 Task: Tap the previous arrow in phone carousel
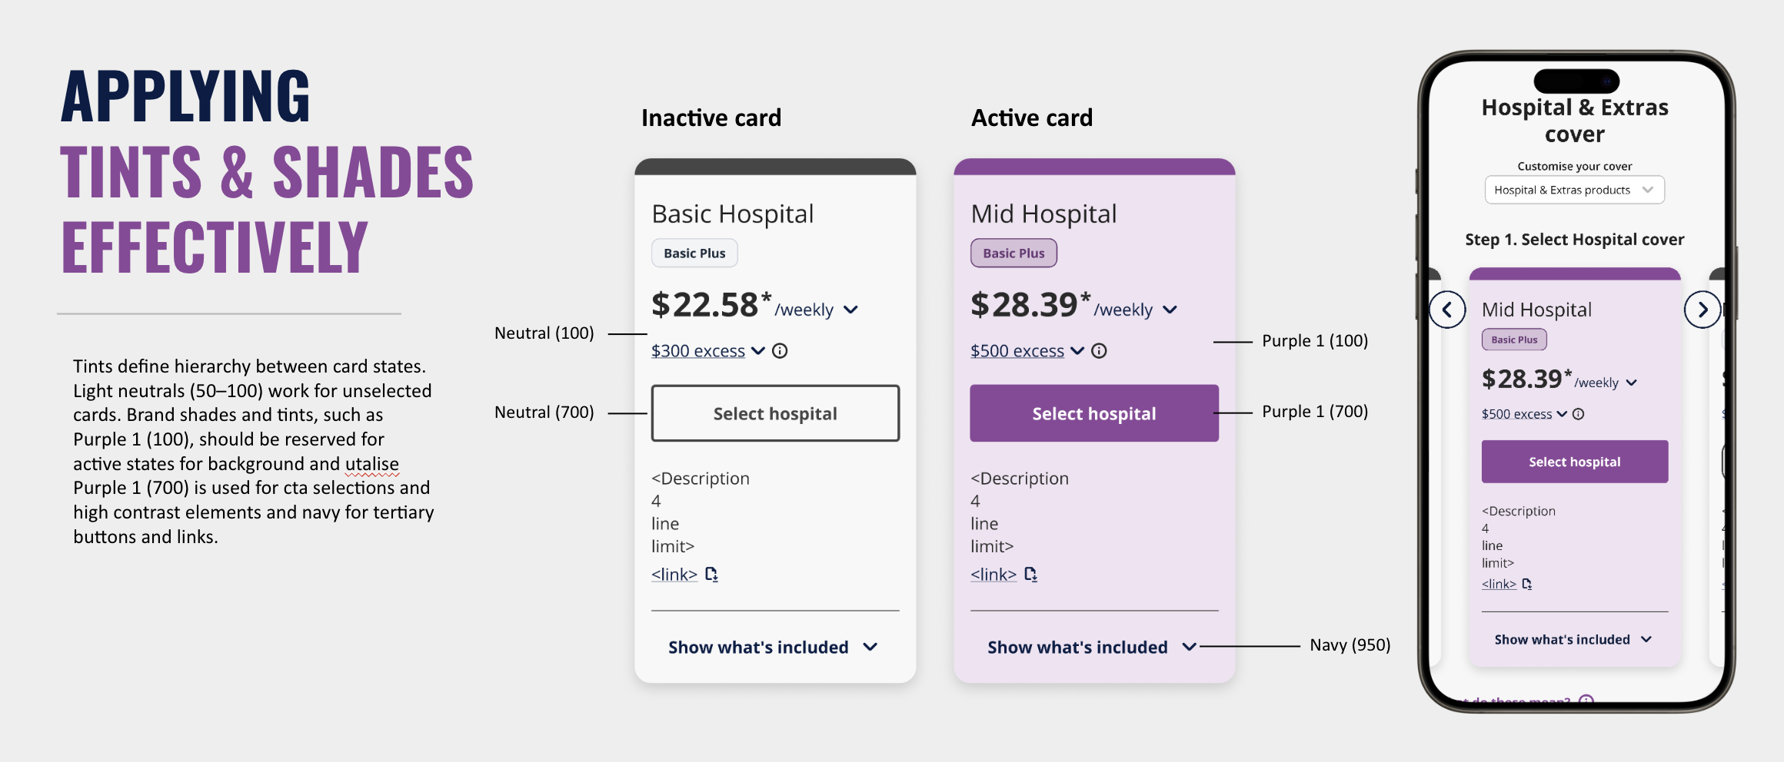coord(1447,310)
